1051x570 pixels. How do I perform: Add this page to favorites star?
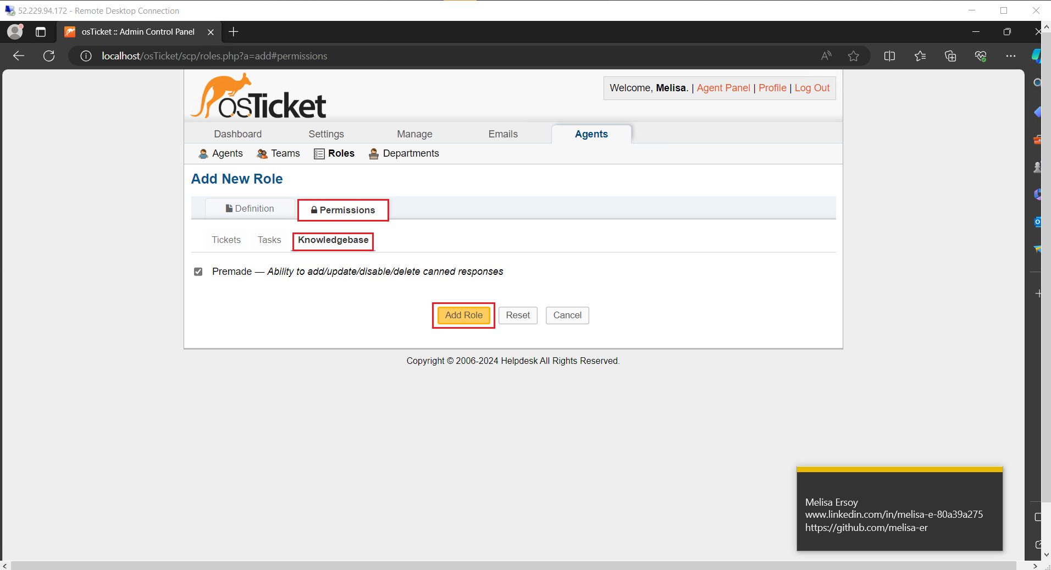[853, 56]
